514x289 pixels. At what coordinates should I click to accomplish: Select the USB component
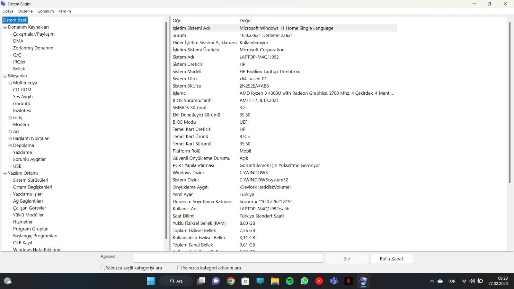pyautogui.click(x=17, y=166)
